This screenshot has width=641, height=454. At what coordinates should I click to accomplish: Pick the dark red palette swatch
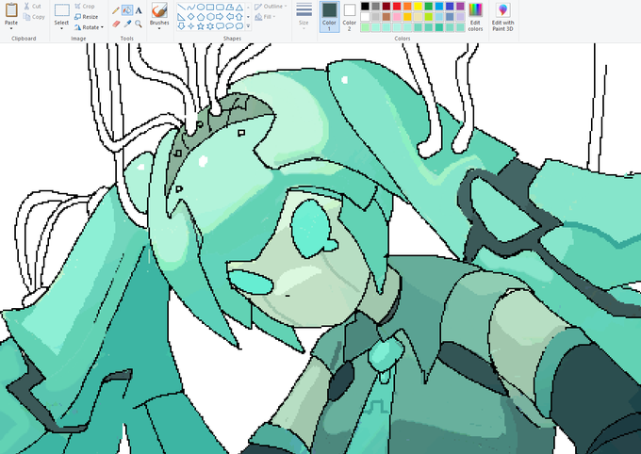(x=386, y=7)
